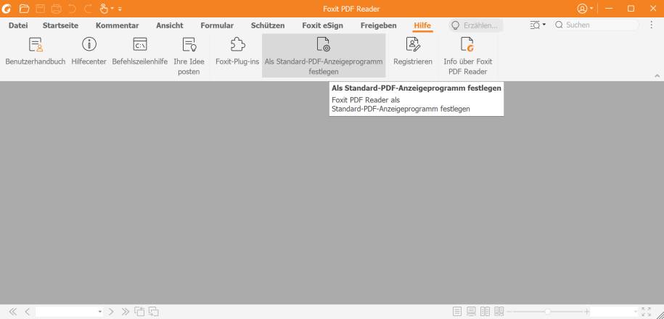Go to next page arrow
Image resolution: width=664 pixels, height=319 pixels.
[x=111, y=312]
